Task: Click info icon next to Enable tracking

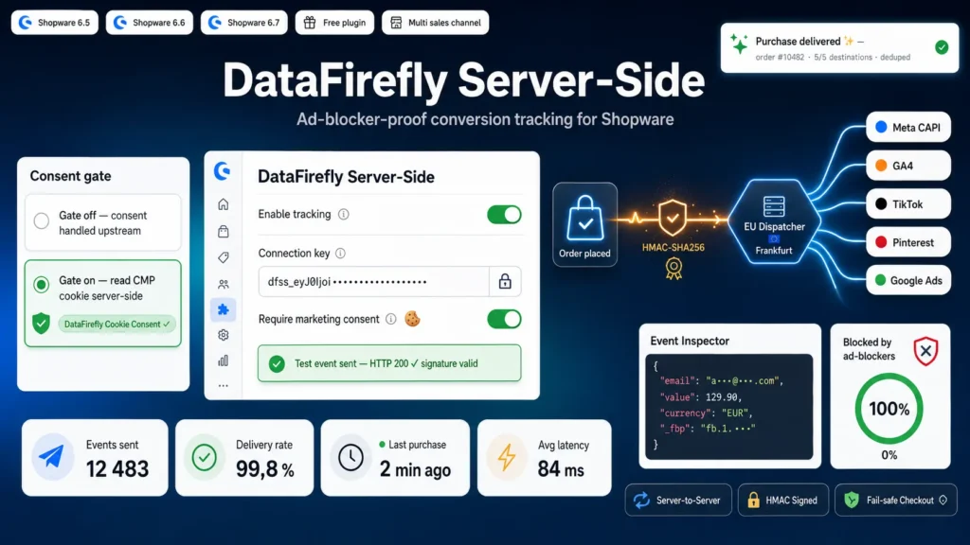Action: pyautogui.click(x=343, y=215)
